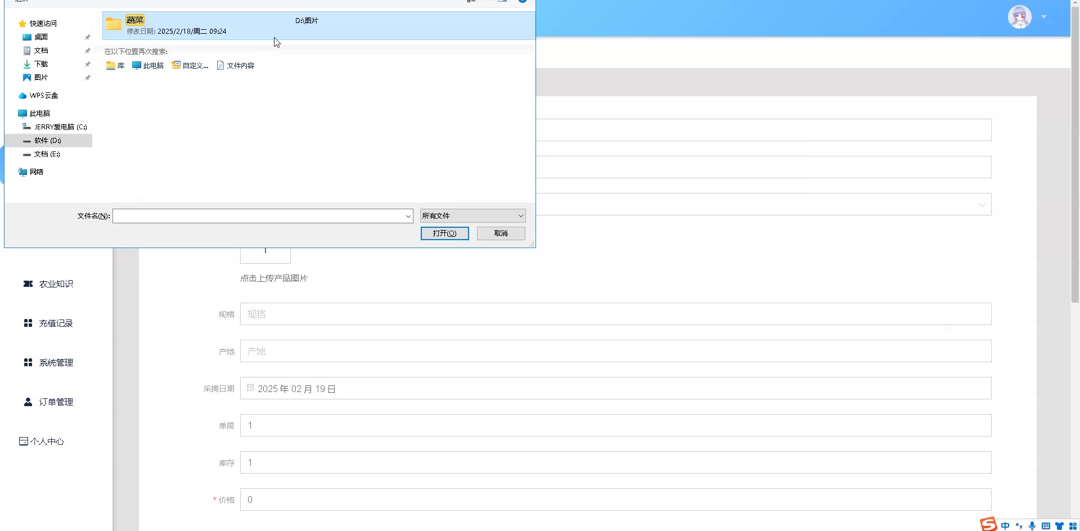This screenshot has height=531, width=1080.
Task: Click the user avatar in the page header
Action: [1020, 17]
